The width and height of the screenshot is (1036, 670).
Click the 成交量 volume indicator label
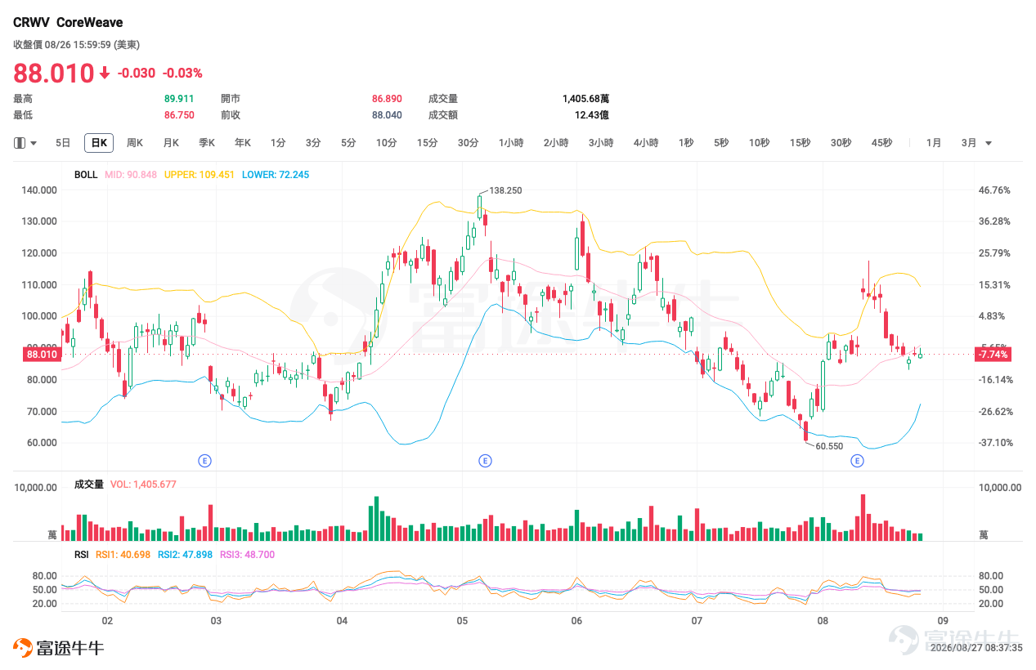89,485
